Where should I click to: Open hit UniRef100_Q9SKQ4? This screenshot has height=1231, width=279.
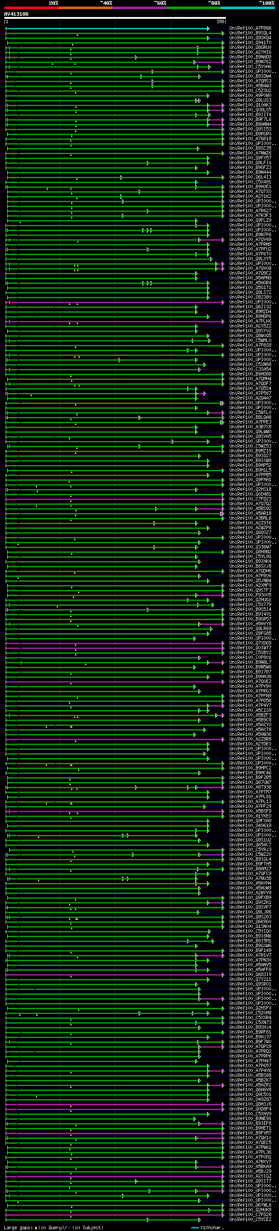[250, 38]
